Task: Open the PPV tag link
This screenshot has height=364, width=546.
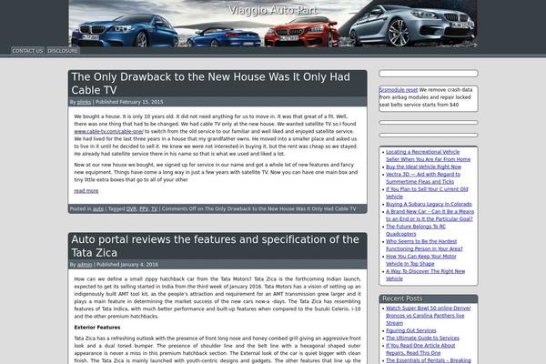Action: tap(144, 209)
